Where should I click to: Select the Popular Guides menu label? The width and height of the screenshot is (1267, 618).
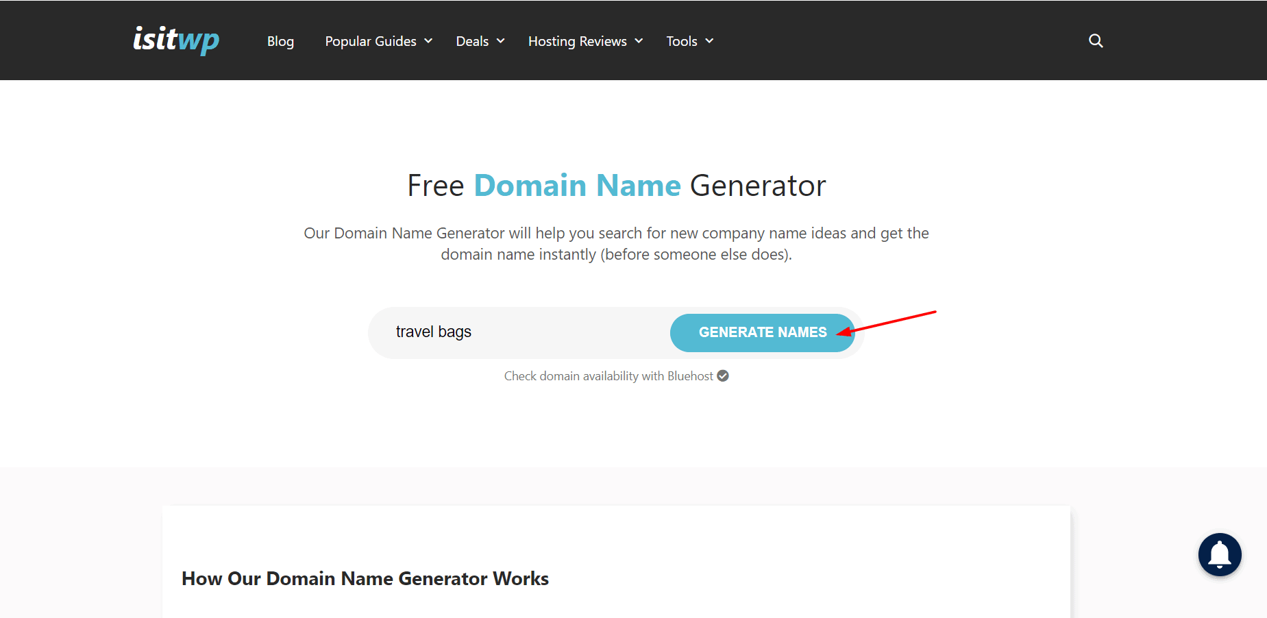370,41
